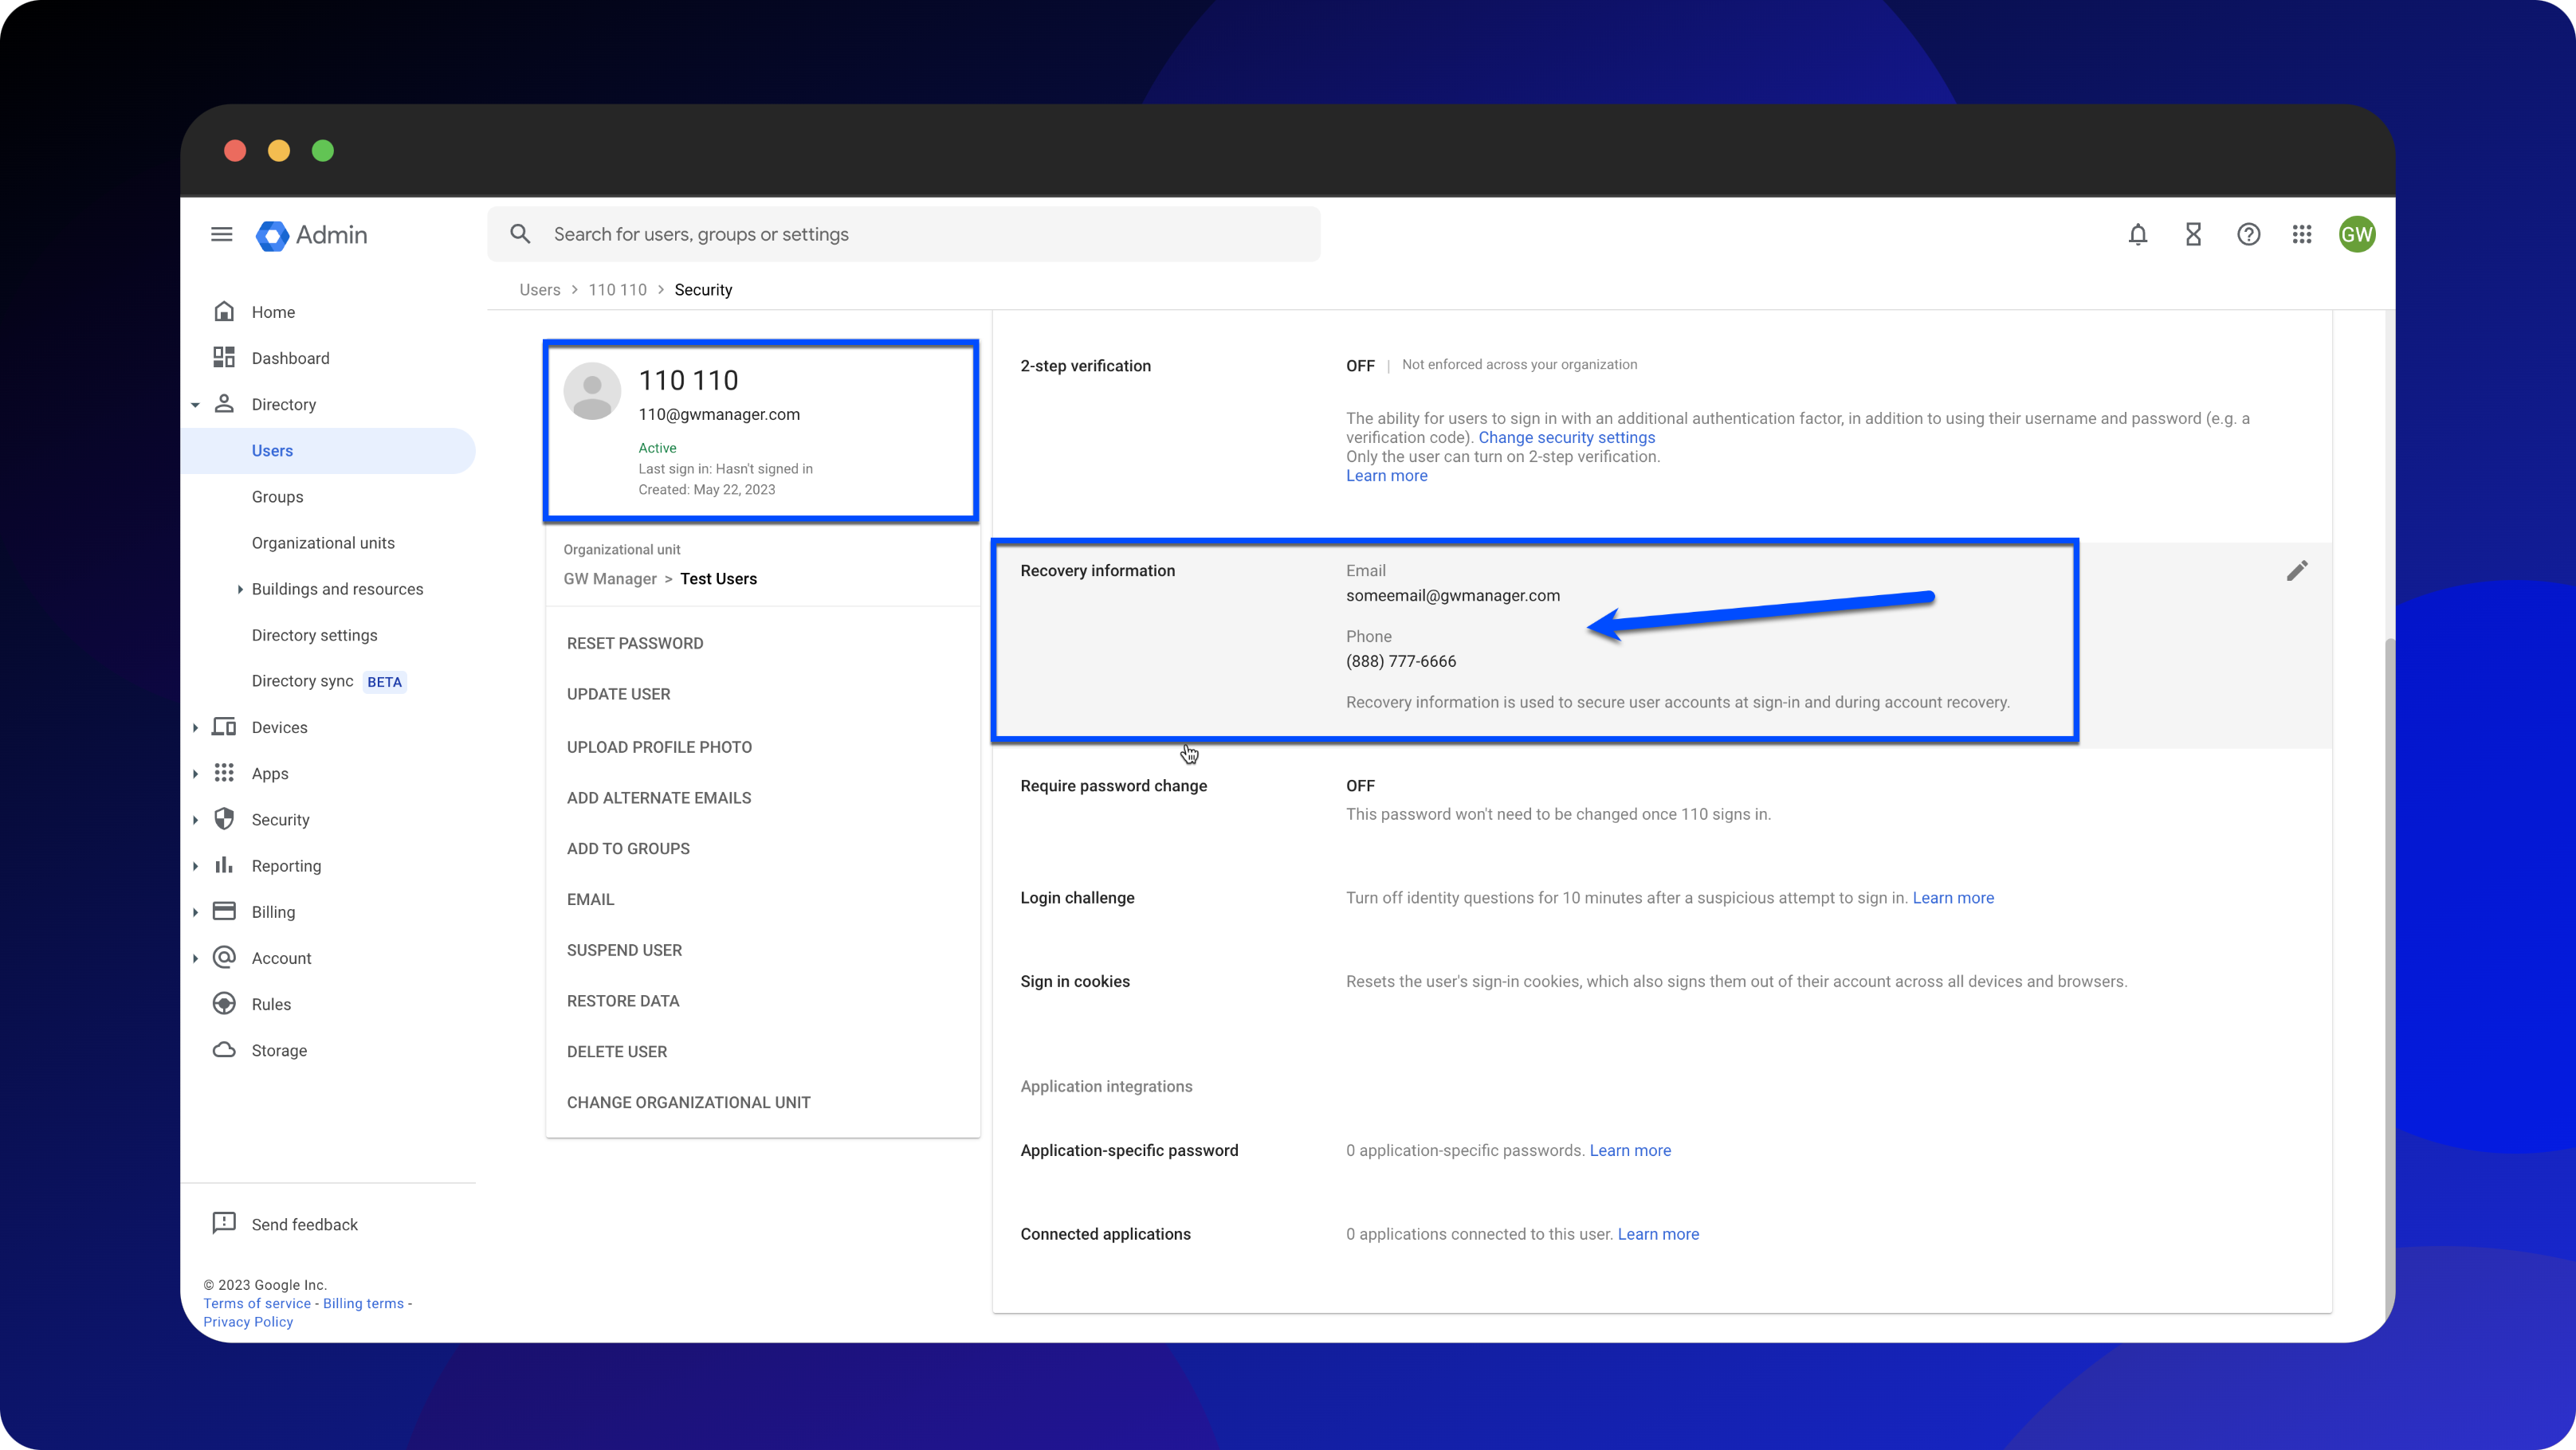Click the Send feedback icon

224,1223
